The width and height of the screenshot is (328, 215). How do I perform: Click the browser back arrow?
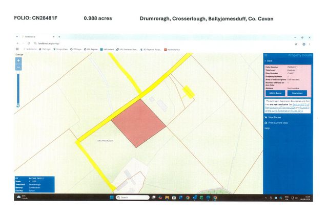(x=17, y=43)
